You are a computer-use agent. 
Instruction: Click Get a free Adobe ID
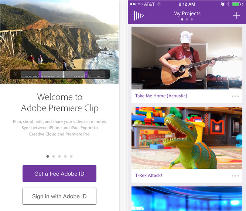click(59, 174)
